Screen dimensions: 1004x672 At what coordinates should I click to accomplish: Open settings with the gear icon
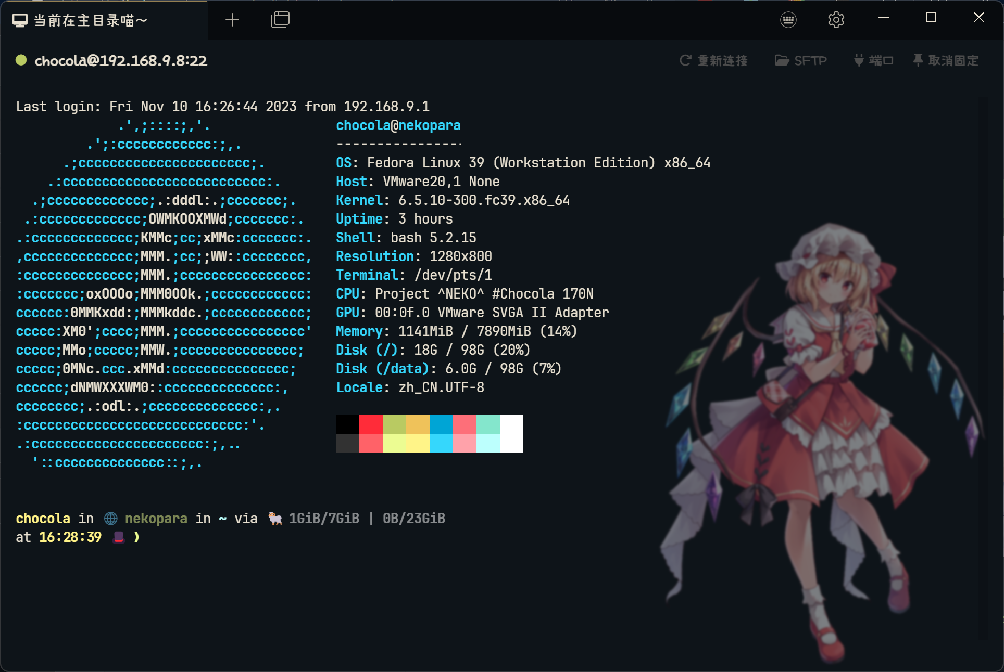pyautogui.click(x=836, y=20)
